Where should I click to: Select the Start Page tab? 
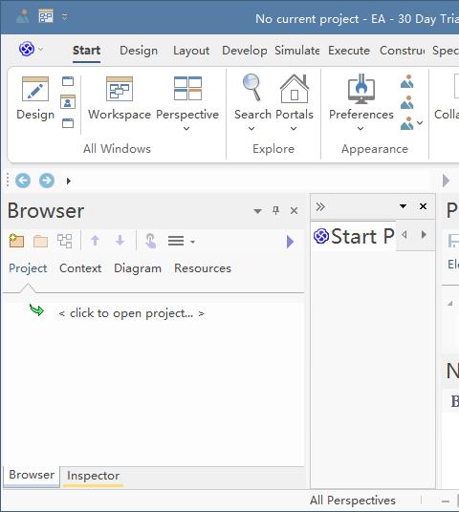click(354, 236)
